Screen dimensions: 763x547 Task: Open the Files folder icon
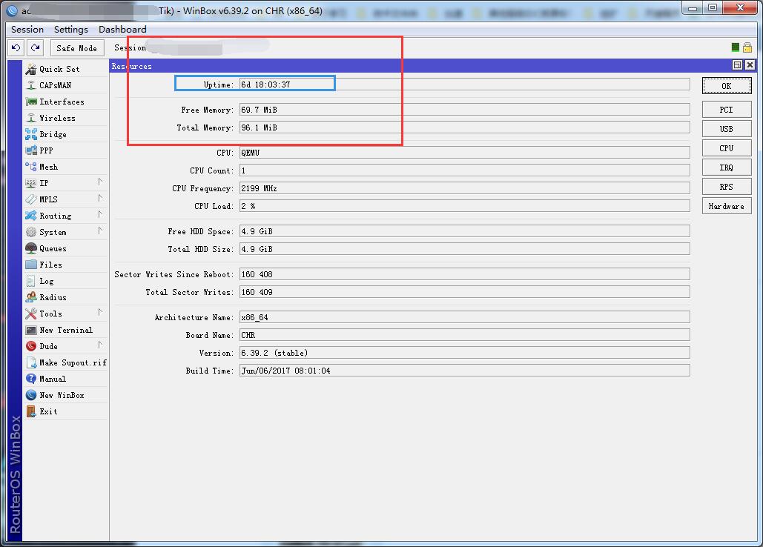tap(31, 265)
